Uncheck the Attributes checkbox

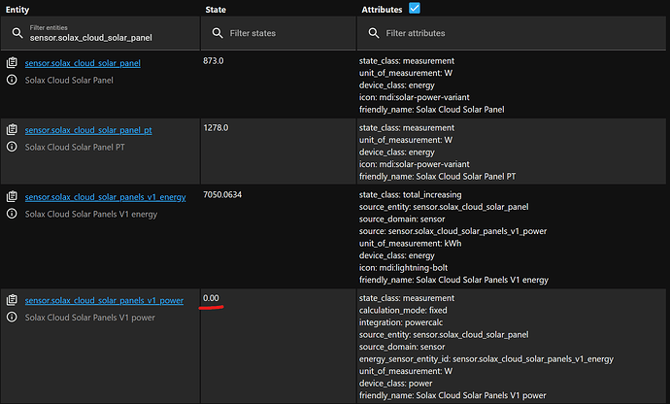tap(415, 8)
